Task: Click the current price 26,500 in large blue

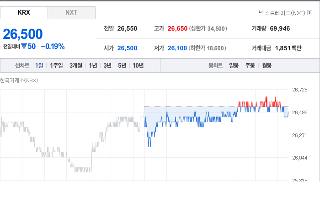Action: coord(23,34)
